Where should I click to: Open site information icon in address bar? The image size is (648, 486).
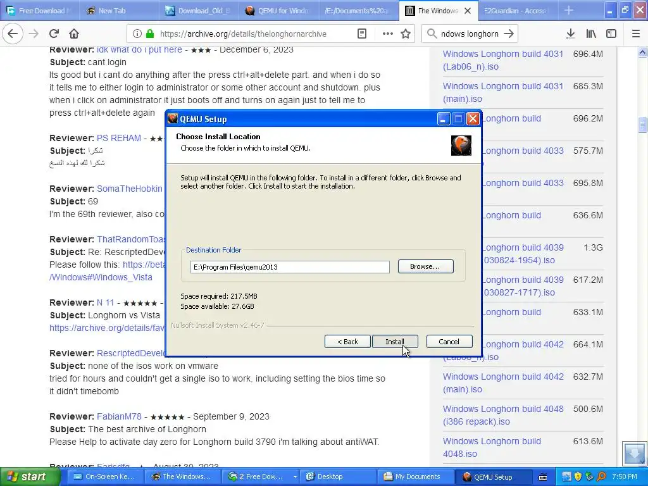coord(137,34)
